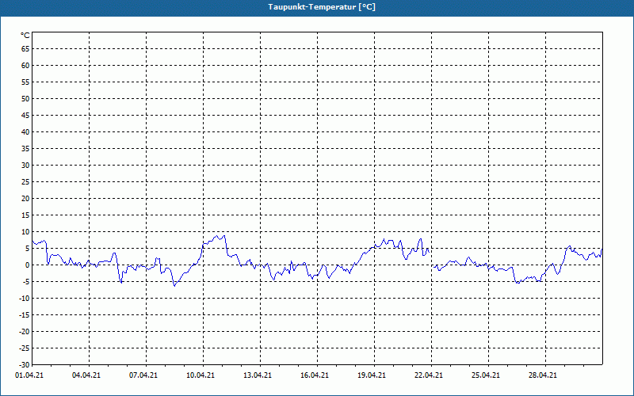Select the 16.04.21 date label
The image size is (634, 396).
[315, 375]
